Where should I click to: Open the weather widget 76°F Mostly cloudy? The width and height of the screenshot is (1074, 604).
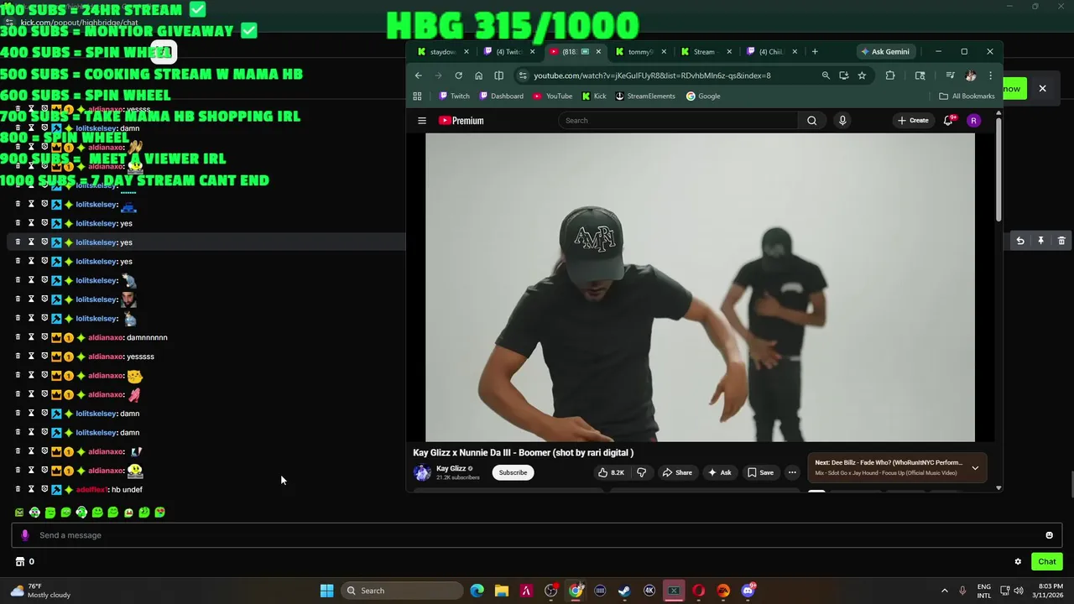[x=40, y=591]
